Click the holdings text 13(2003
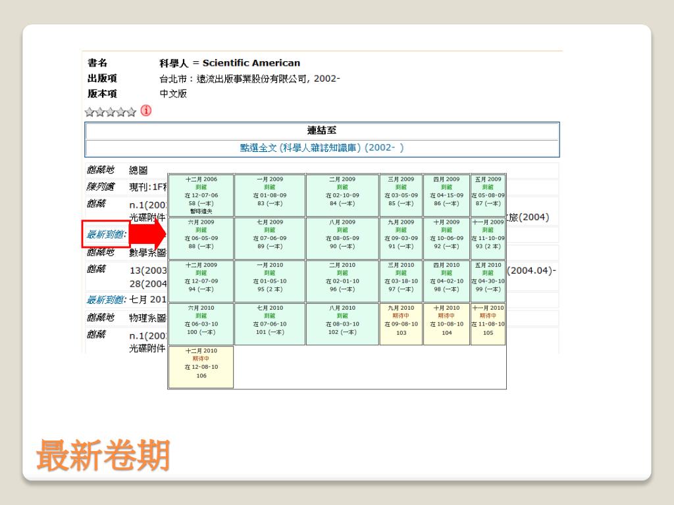The image size is (674, 505). [x=148, y=270]
